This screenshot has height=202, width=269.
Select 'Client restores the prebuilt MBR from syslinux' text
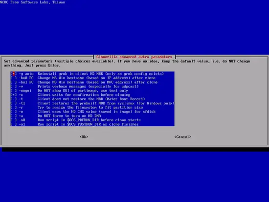[x=86, y=103]
